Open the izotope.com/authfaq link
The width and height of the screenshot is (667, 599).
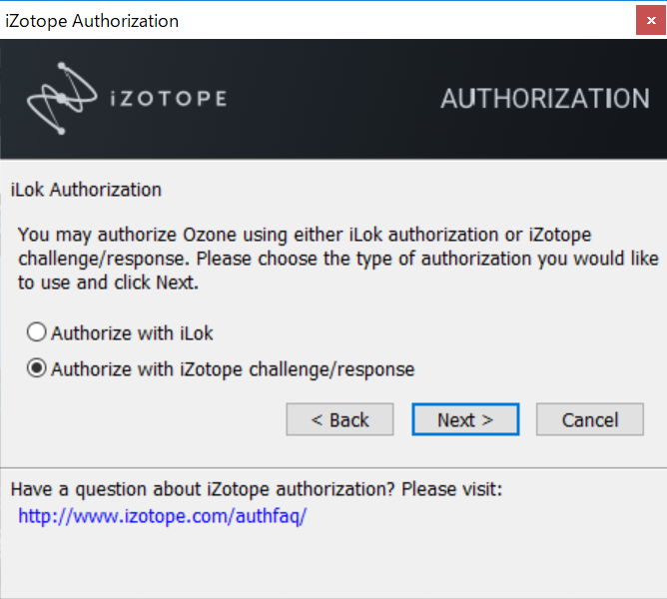tap(162, 516)
